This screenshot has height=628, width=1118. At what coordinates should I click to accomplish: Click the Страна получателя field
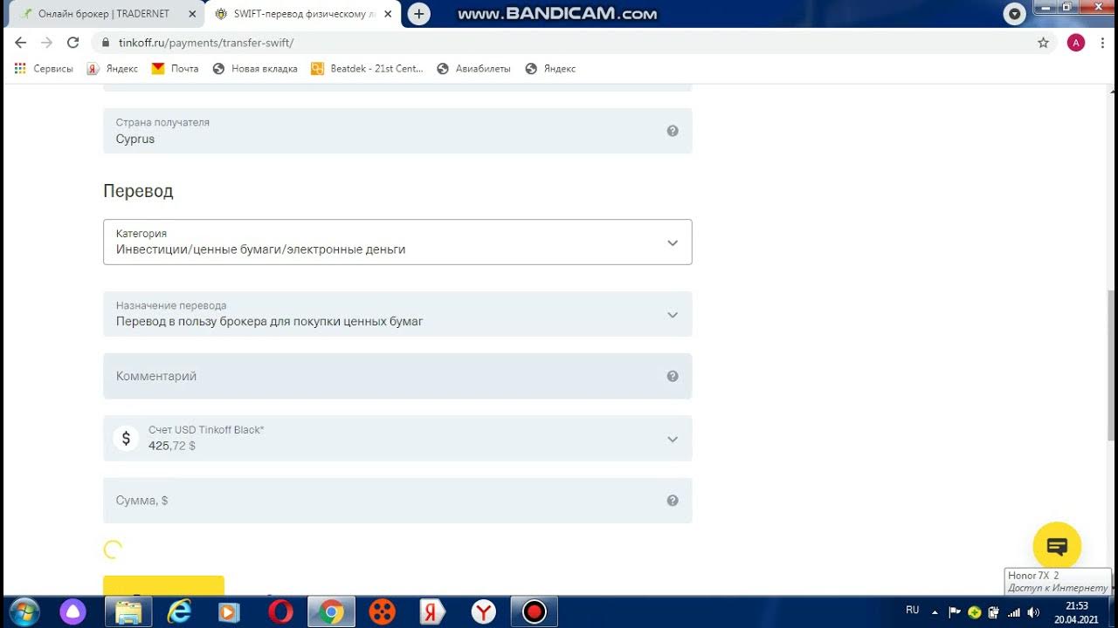click(397, 131)
